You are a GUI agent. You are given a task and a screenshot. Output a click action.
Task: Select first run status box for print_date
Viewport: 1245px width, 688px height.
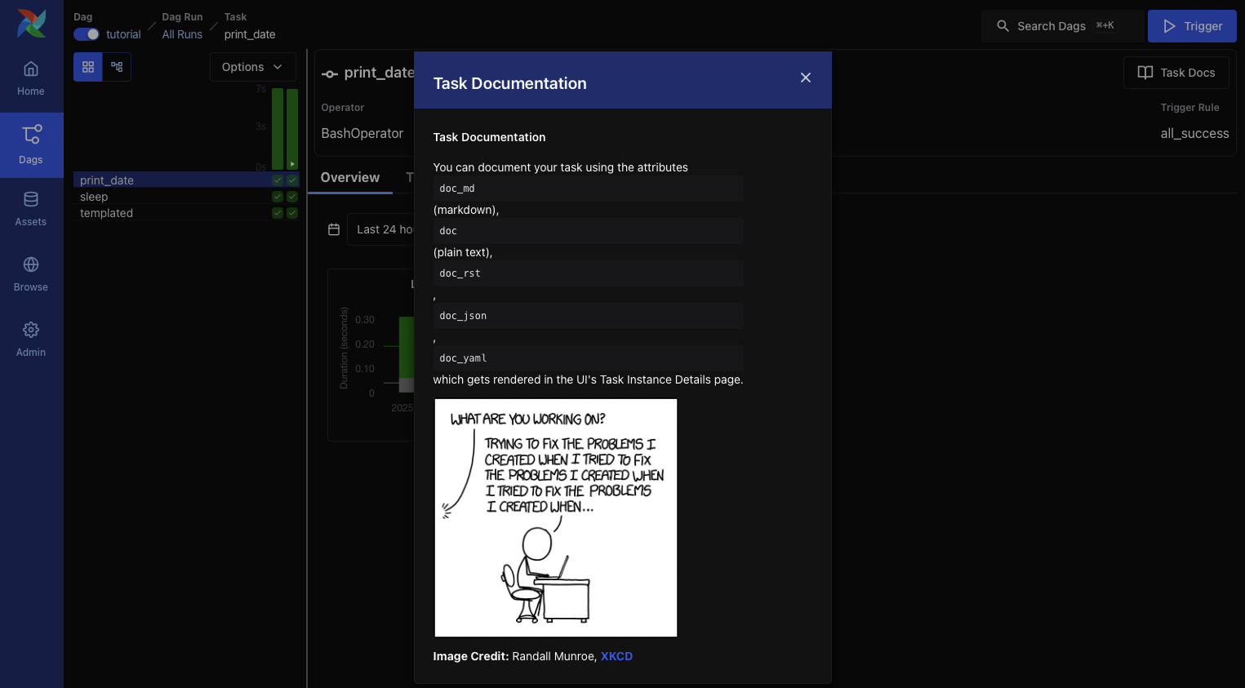click(278, 180)
